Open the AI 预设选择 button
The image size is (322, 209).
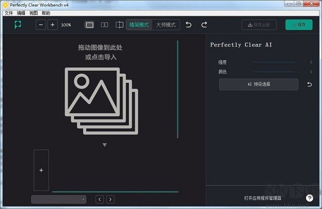point(259,84)
